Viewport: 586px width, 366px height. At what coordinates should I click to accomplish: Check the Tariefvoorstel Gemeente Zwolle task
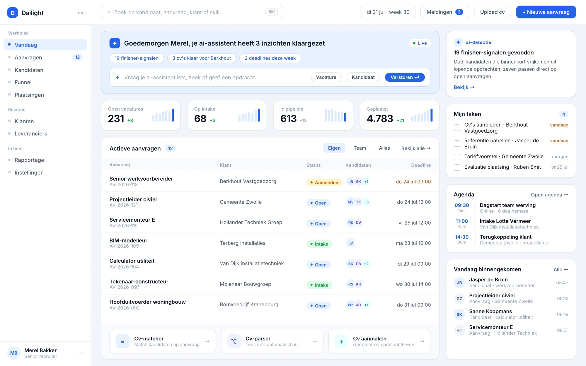point(457,157)
